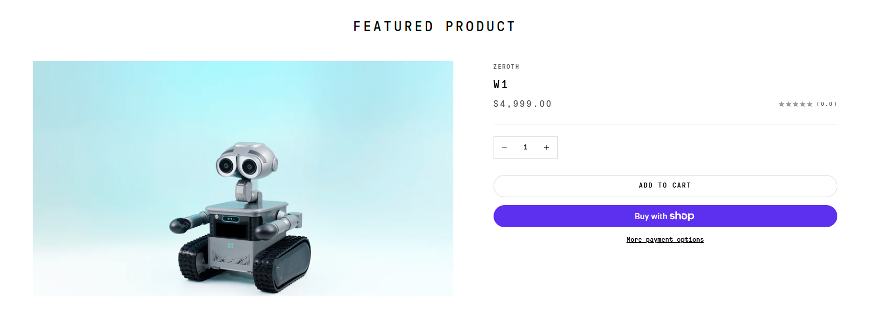Click the $4,999.00 price text

(522, 104)
